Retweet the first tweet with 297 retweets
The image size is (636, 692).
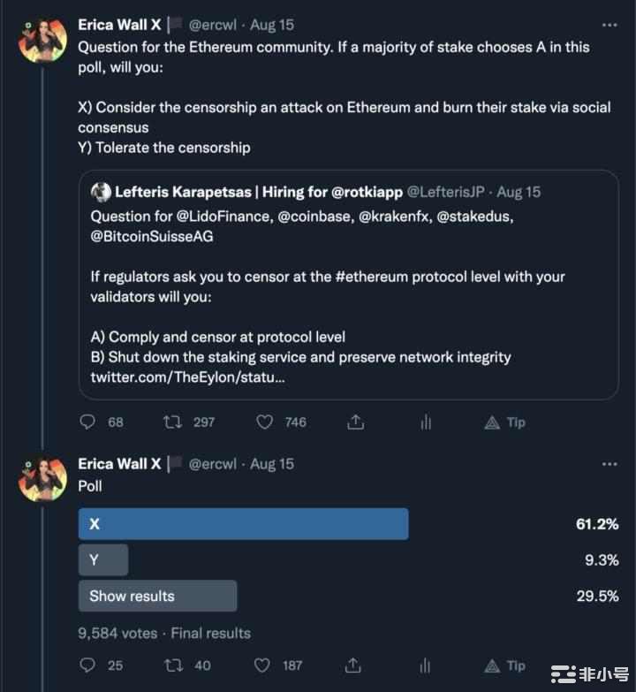coord(172,422)
